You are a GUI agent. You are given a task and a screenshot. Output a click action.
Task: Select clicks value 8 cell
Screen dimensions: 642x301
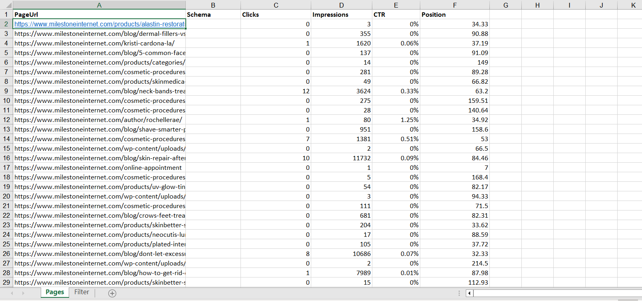[x=276, y=254]
